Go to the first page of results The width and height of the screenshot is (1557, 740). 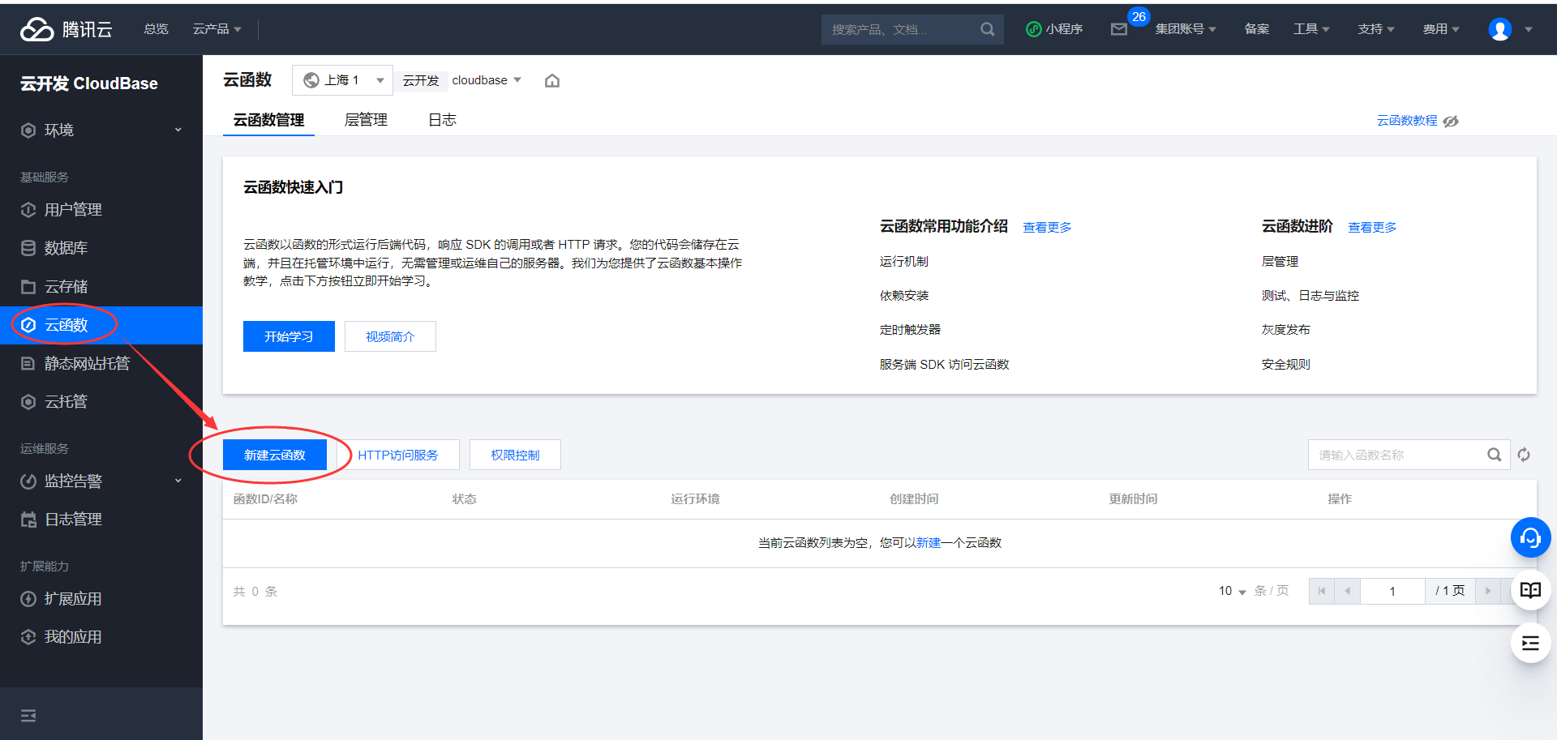click(1322, 591)
